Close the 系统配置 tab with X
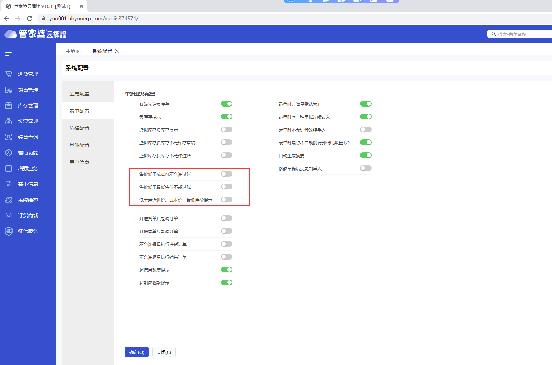 (x=117, y=51)
